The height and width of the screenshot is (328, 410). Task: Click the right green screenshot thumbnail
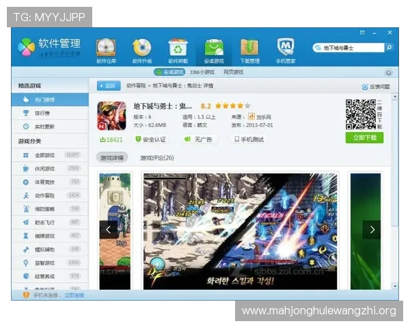(366, 231)
